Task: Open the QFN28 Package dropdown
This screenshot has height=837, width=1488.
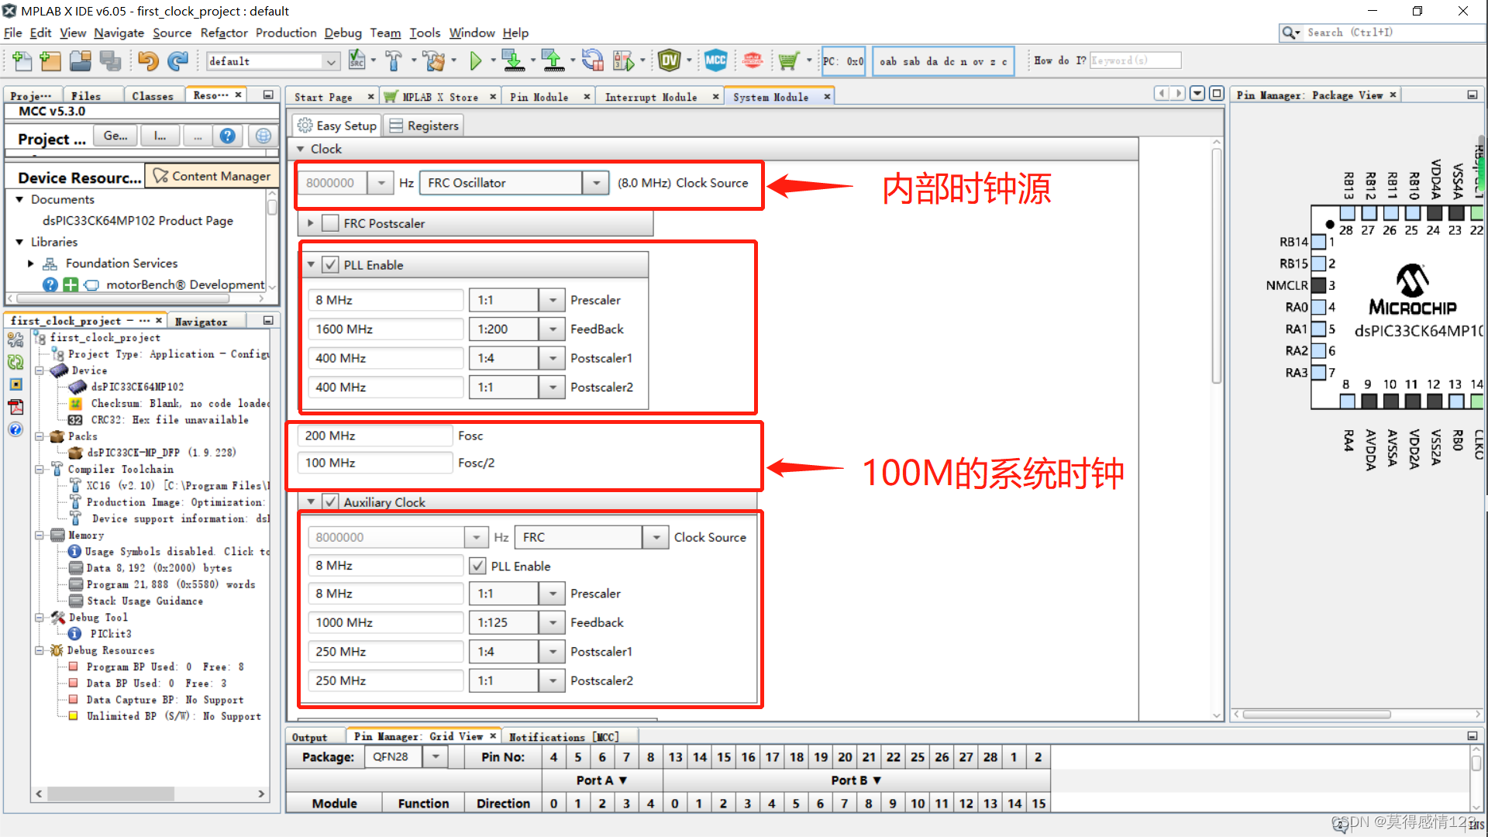Action: click(435, 756)
